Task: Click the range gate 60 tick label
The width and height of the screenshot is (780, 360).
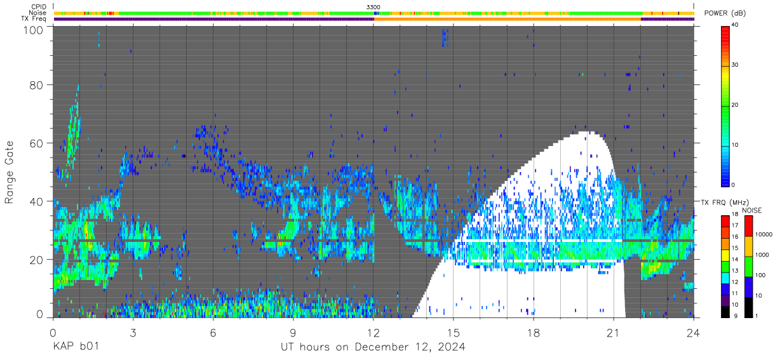Action: (37, 143)
